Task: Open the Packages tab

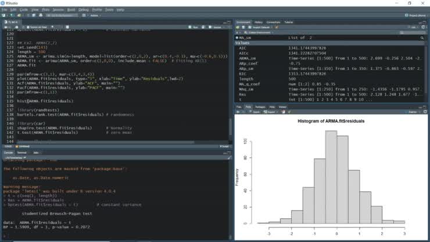Action: 260,107
